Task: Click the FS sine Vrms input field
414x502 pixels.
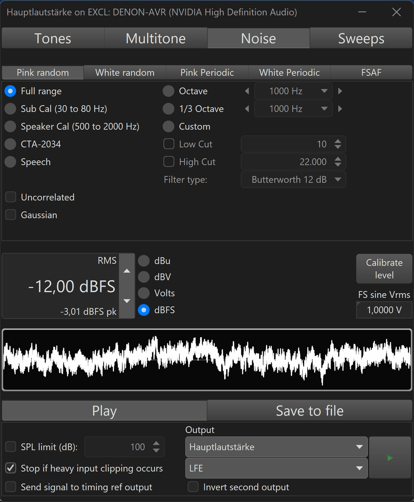Action: (x=384, y=310)
